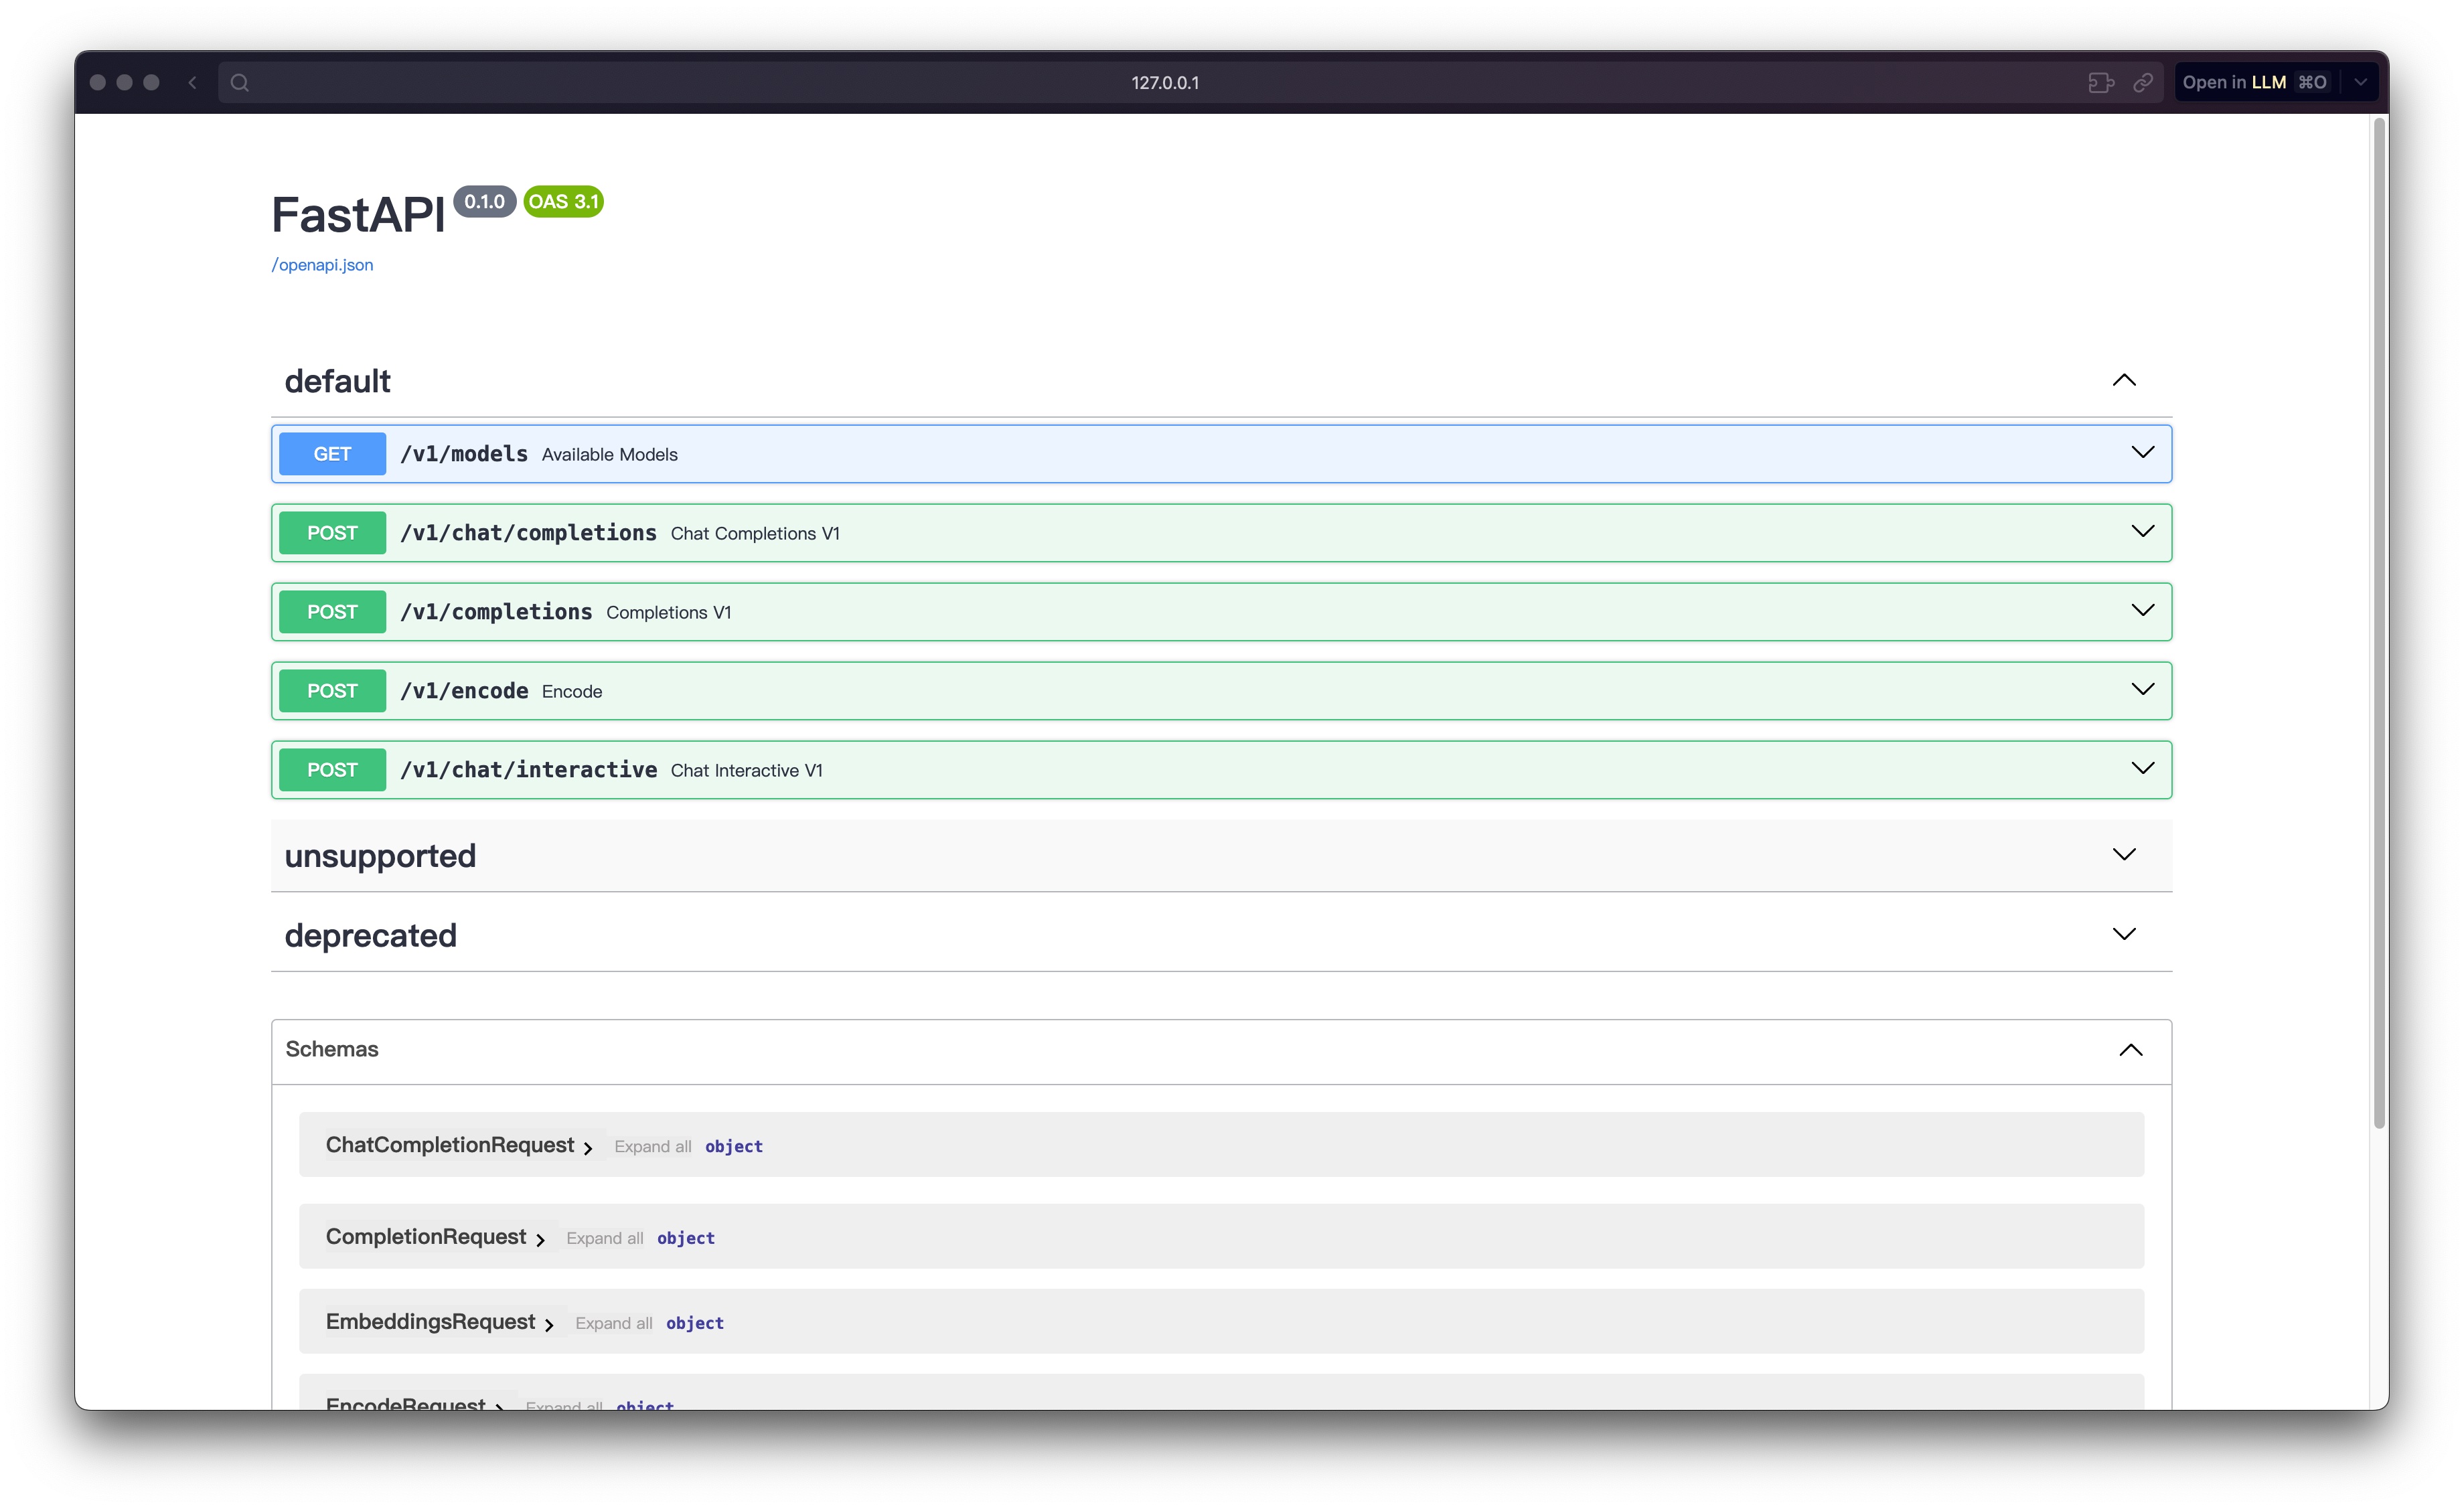Expand the ChatCompletionRequest schema arrow
2464x1509 pixels.
[588, 1148]
